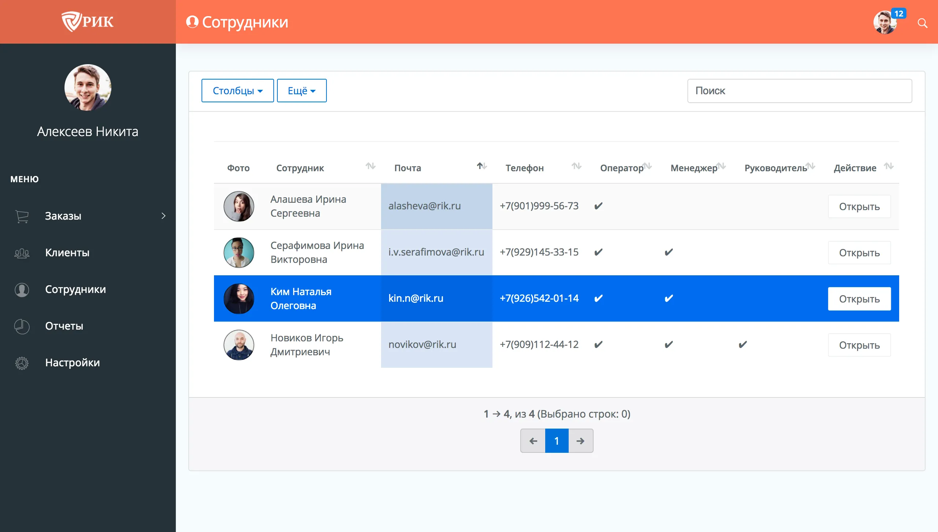938x532 pixels.
Task: Open the Столбцы dropdown
Action: 237,91
